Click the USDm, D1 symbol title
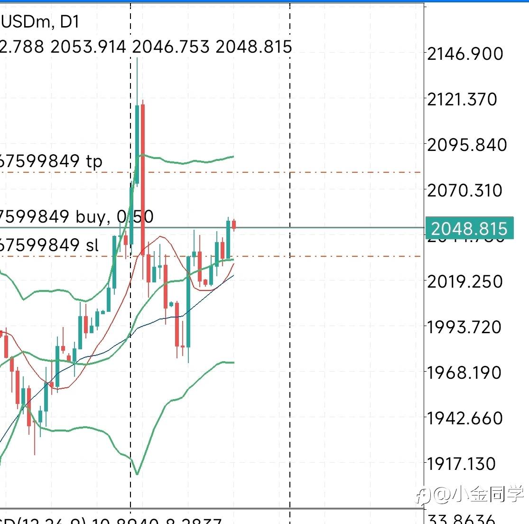The image size is (529, 524). [40, 21]
